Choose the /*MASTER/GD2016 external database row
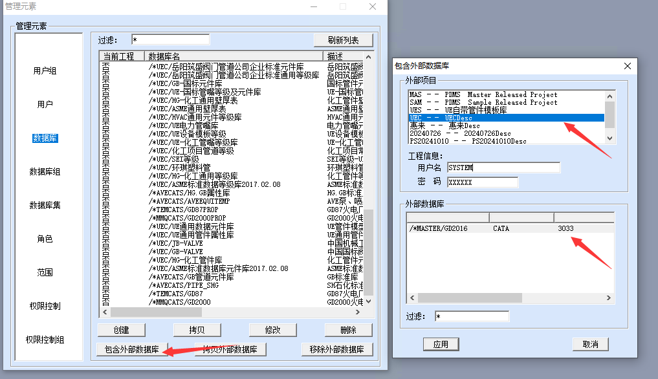This screenshot has width=658, height=379. click(492, 228)
